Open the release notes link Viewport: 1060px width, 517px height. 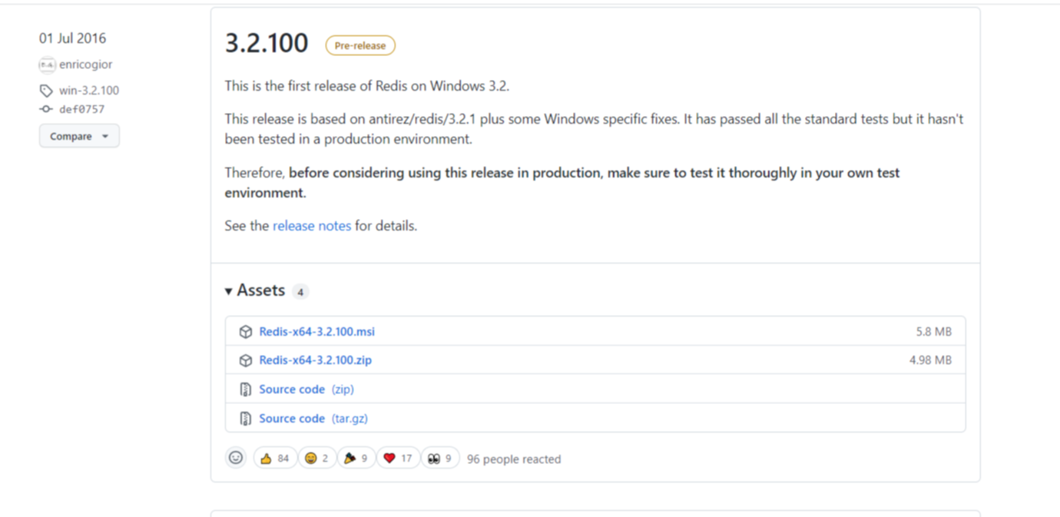312,226
